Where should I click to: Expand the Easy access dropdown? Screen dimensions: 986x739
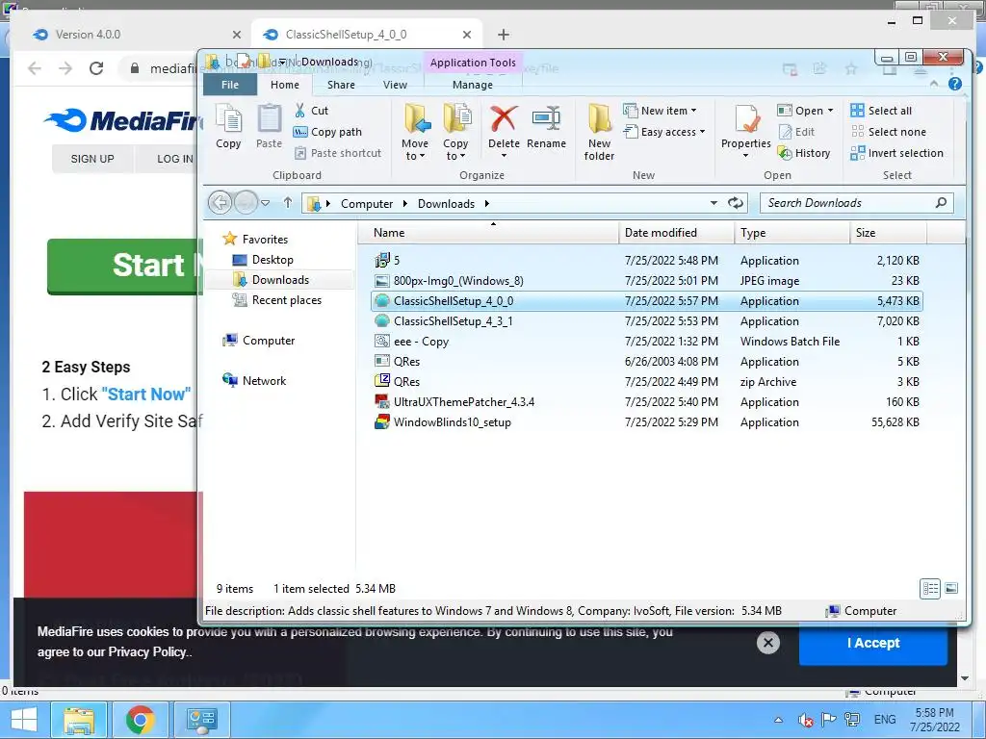pyautogui.click(x=664, y=132)
